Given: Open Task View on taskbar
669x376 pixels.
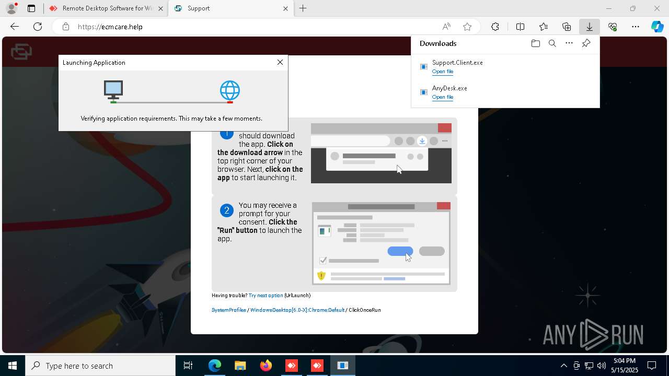Looking at the screenshot, I should point(188,366).
